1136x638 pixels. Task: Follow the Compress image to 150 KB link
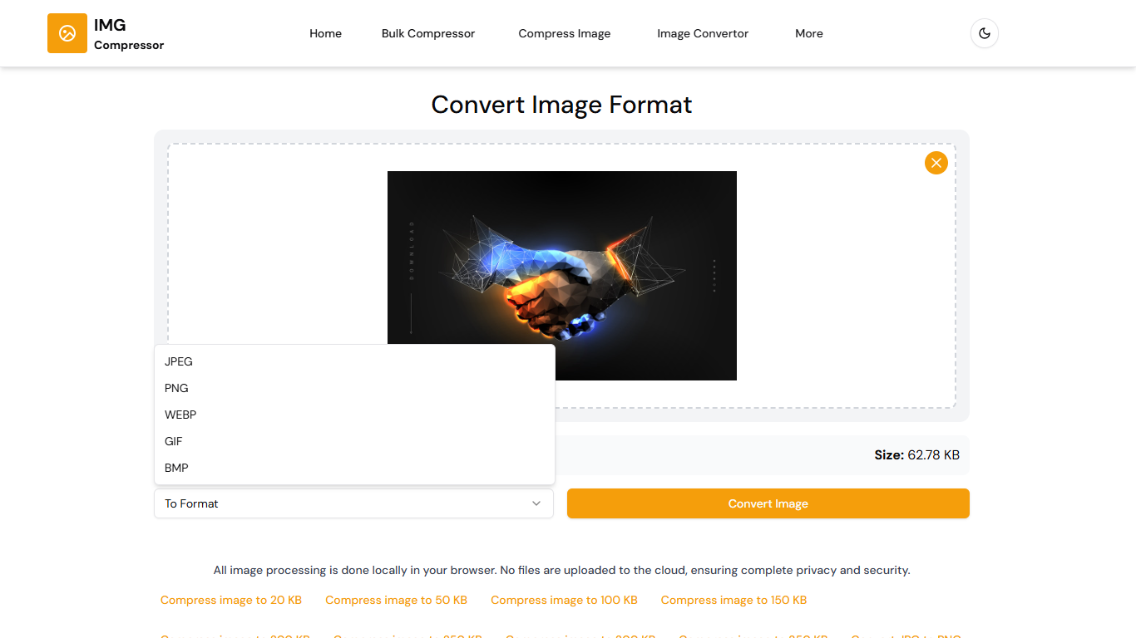point(733,600)
